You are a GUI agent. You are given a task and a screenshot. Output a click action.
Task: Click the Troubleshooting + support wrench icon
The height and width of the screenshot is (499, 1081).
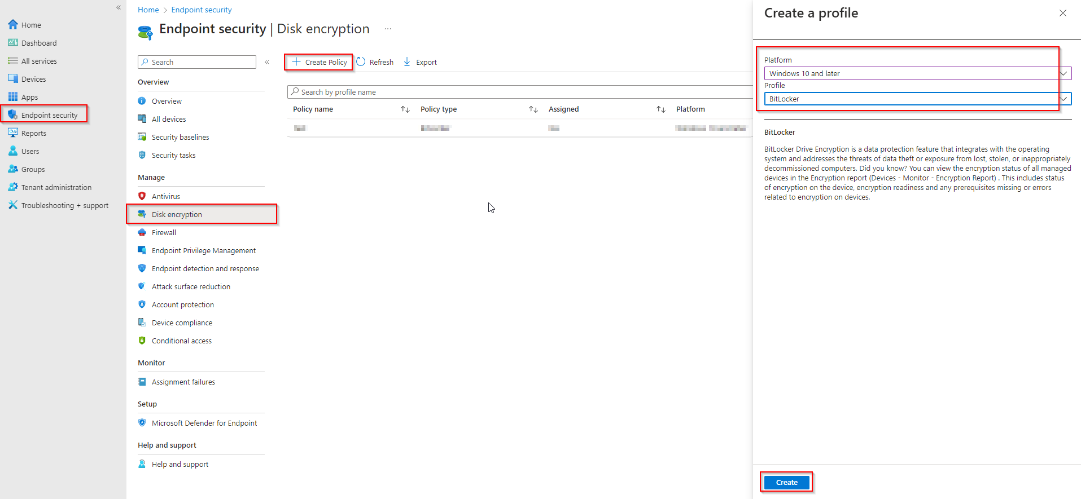click(13, 205)
